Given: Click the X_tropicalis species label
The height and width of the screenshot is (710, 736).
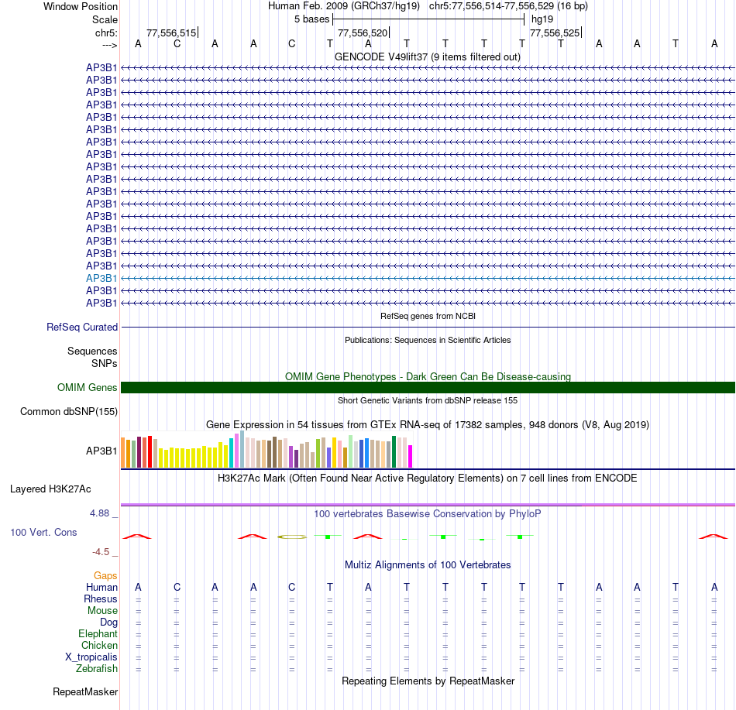Looking at the screenshot, I should pyautogui.click(x=91, y=657).
